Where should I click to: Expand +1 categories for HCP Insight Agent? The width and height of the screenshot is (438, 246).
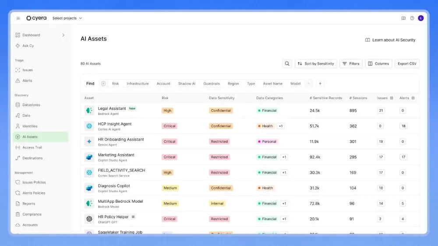[281, 126]
